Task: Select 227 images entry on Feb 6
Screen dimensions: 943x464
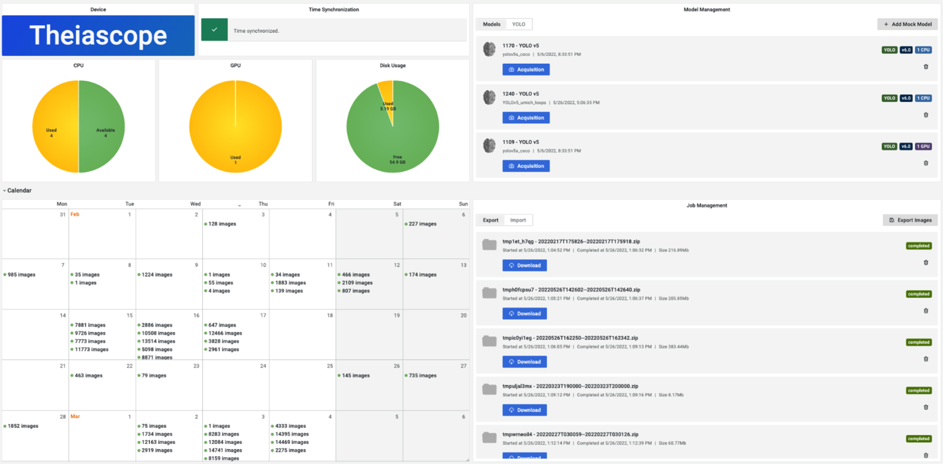Action: (x=420, y=224)
